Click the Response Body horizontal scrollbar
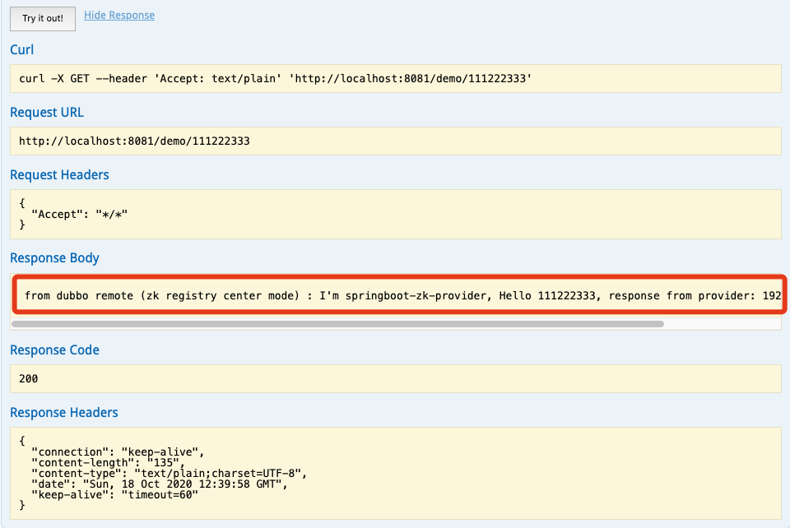Viewport: 790px width, 528px height. [337, 324]
